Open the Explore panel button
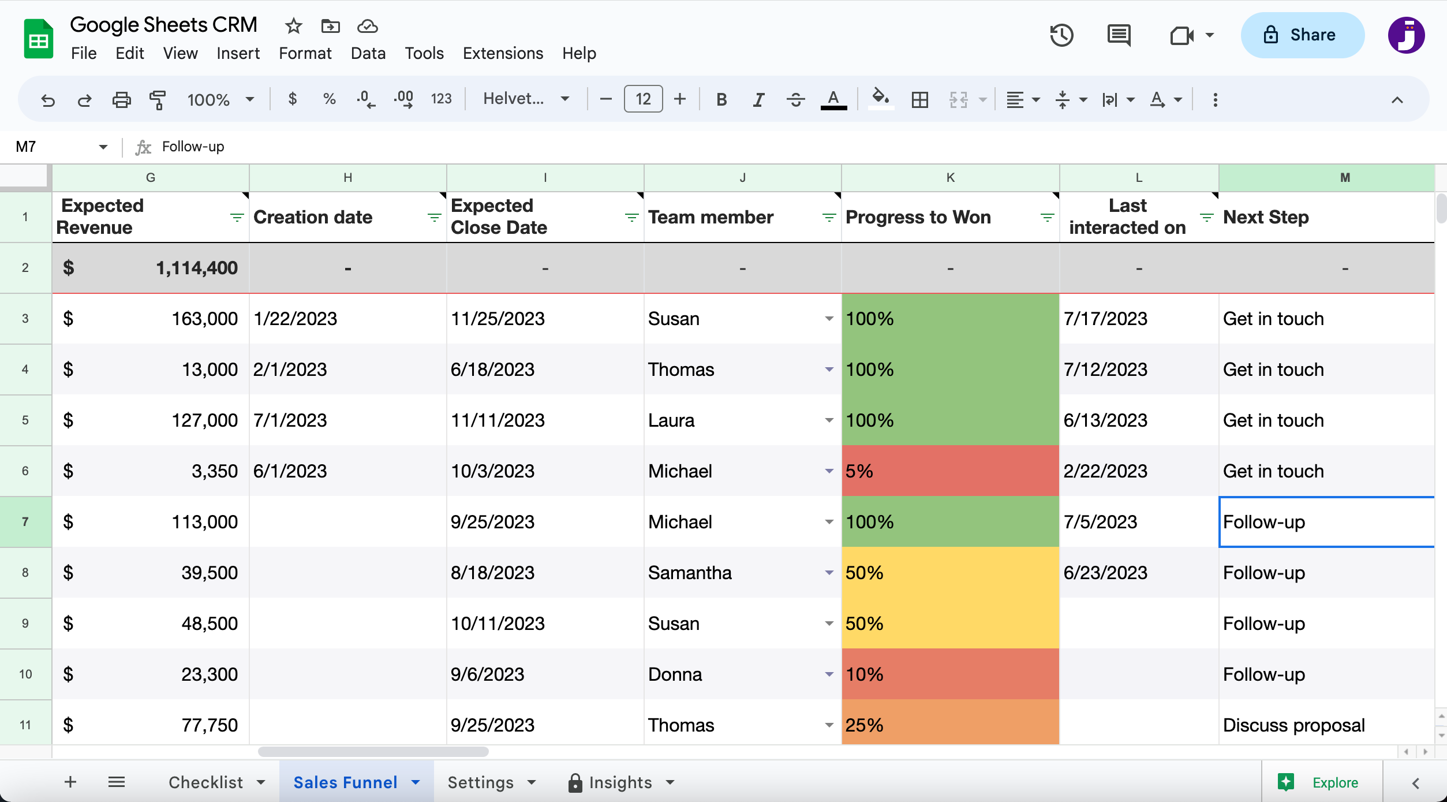The image size is (1447, 802). (x=1321, y=782)
